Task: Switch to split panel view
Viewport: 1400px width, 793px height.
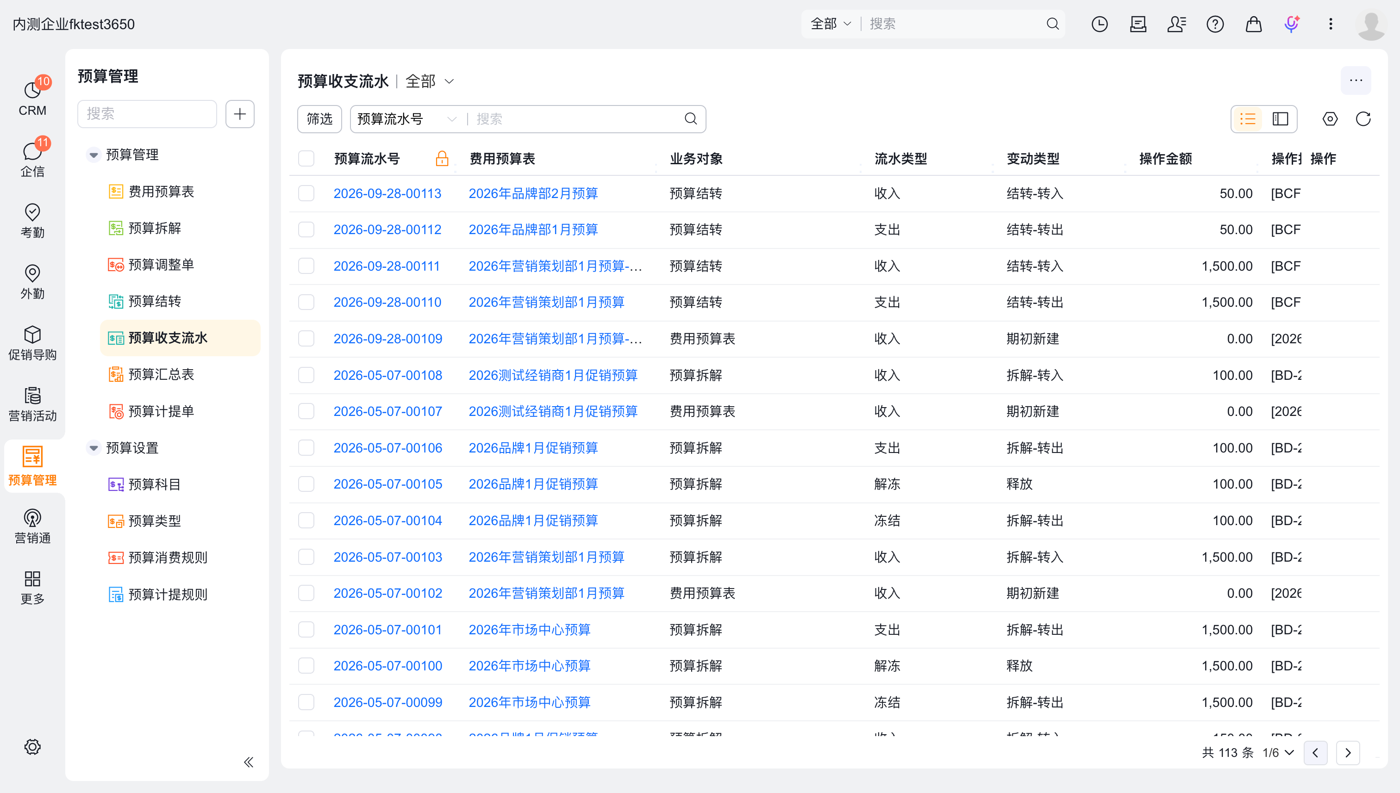Action: (1280, 119)
